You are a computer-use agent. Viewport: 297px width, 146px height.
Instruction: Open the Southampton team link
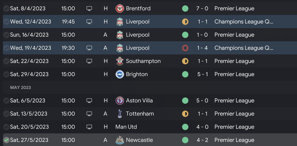pyautogui.click(x=143, y=61)
